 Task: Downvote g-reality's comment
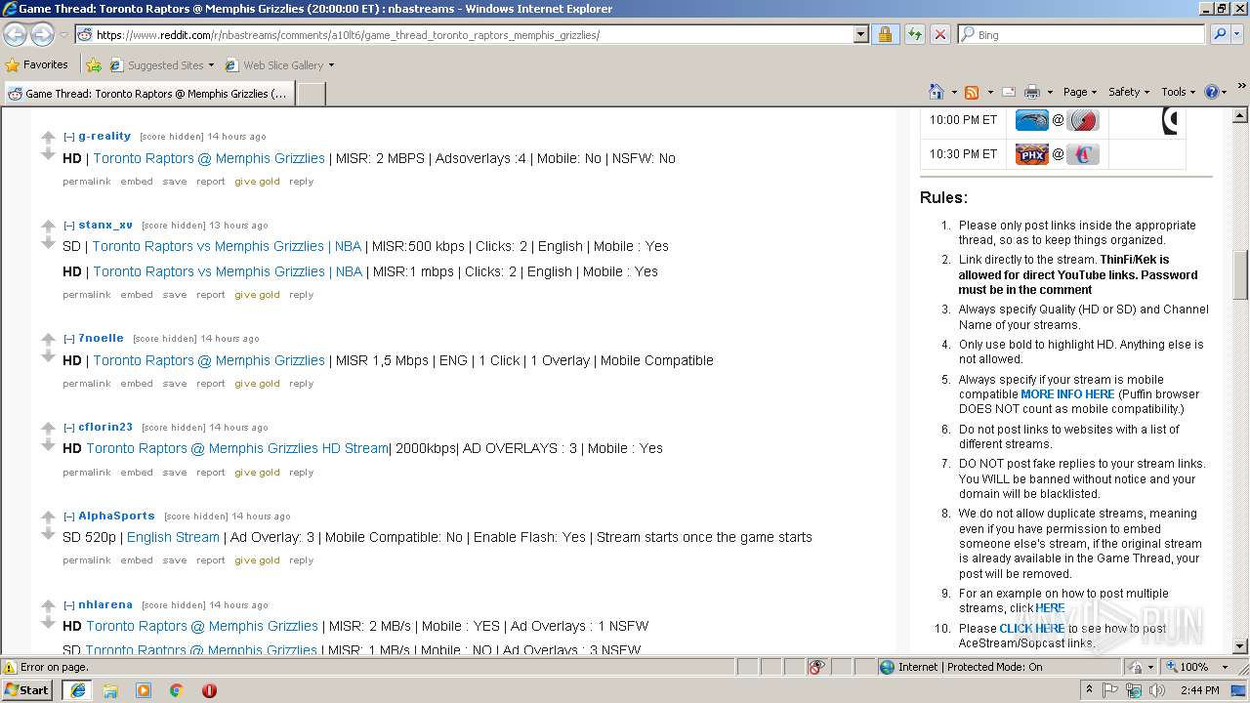tap(48, 154)
